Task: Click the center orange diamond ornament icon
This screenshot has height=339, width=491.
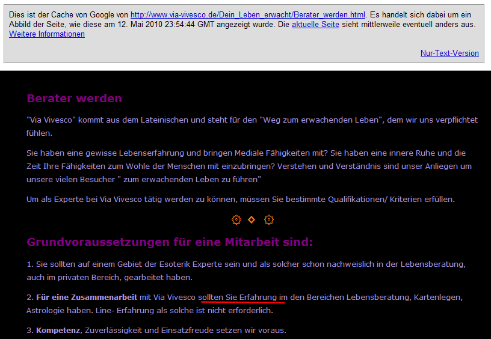Action: click(252, 220)
